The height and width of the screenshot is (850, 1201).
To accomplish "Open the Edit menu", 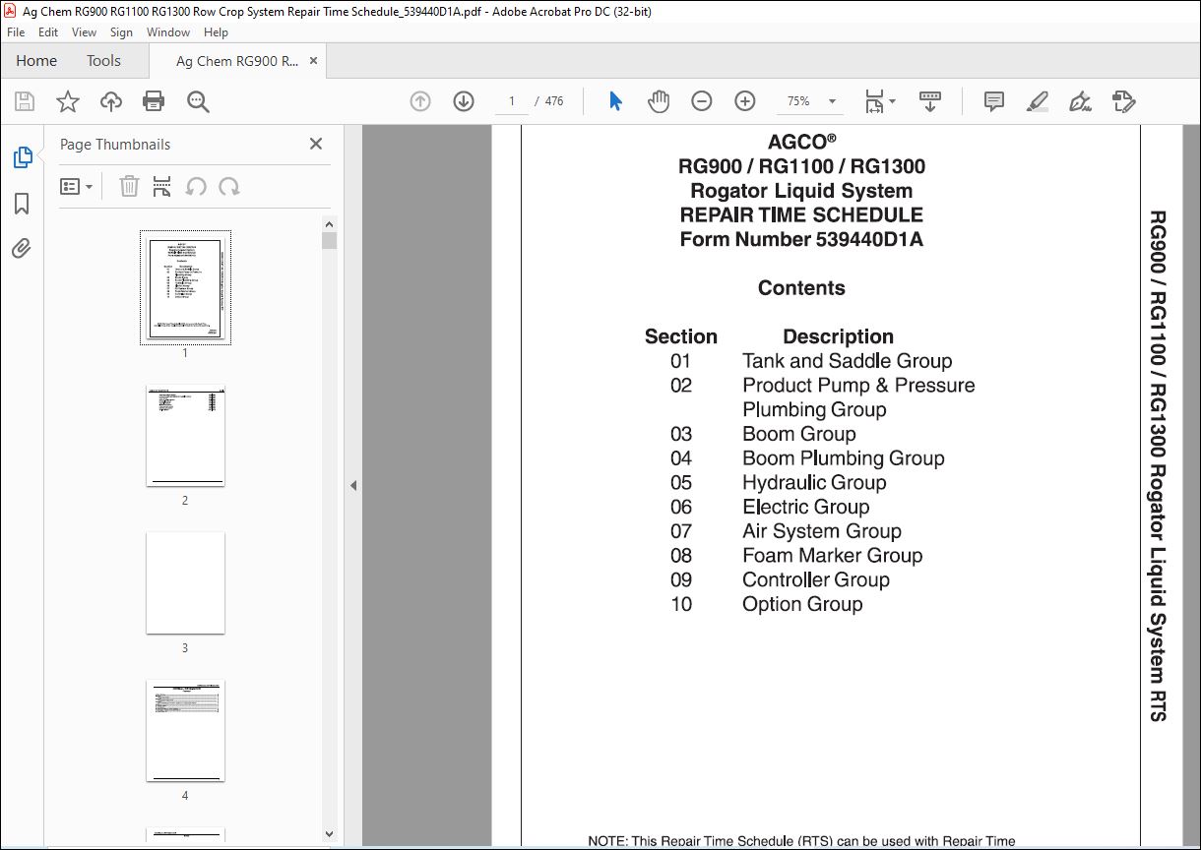I will [x=48, y=32].
